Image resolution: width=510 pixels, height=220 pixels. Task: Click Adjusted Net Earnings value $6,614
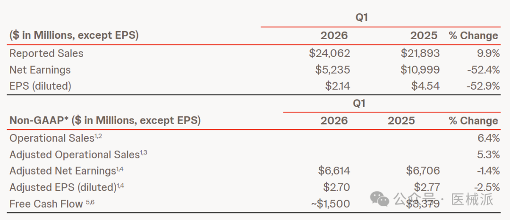tap(333, 171)
